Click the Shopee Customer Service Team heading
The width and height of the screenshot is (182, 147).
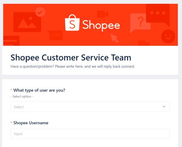tap(71, 58)
